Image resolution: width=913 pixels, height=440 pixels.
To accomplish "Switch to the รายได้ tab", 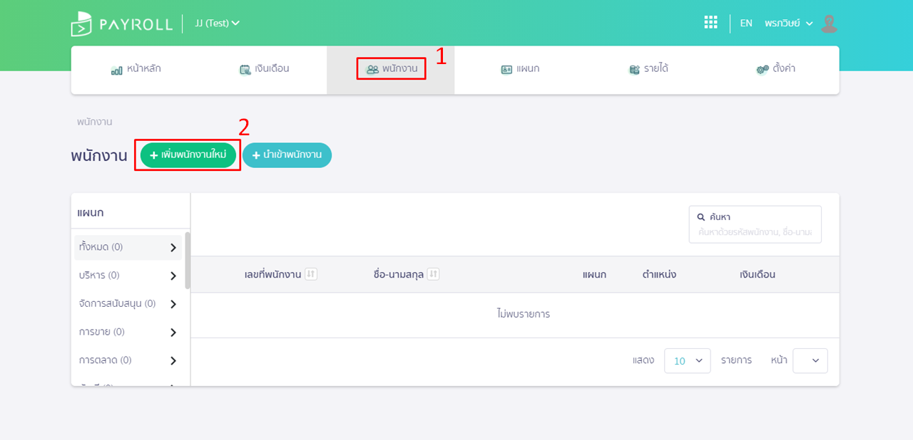I will pyautogui.click(x=648, y=69).
